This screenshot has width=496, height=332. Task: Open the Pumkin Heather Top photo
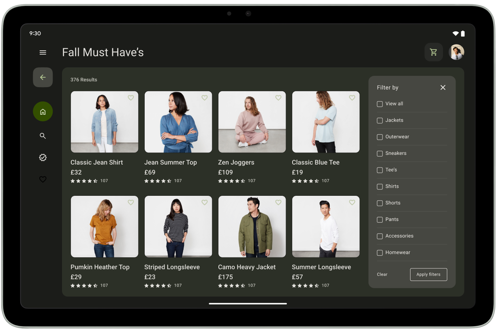[x=105, y=227]
